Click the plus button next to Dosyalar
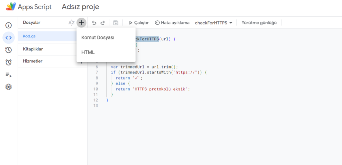Viewport: 342px width, 165px height. tap(81, 23)
